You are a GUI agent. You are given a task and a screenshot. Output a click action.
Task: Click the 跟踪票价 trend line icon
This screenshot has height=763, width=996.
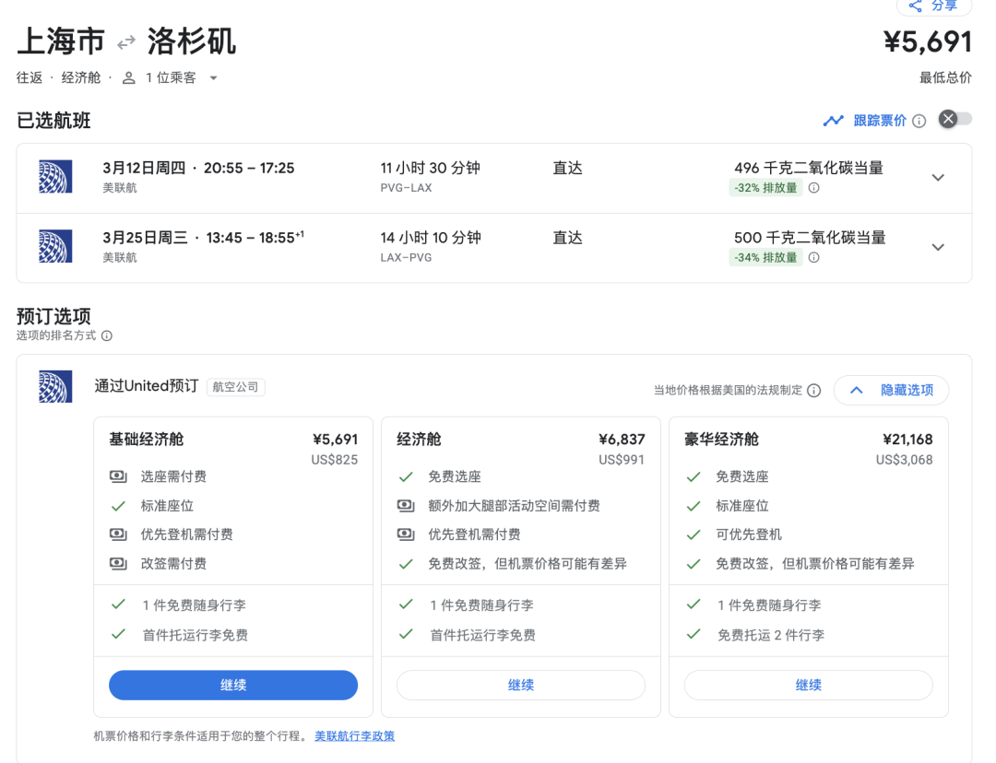[x=834, y=121]
